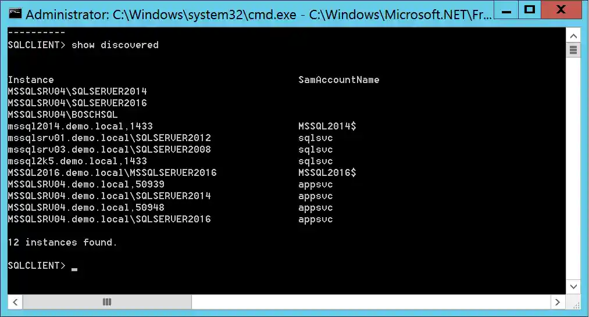Screen dimensions: 589x317
Task: Click MSSQLSRV04.demo.local,50948 instance text
Action: [x=86, y=208]
